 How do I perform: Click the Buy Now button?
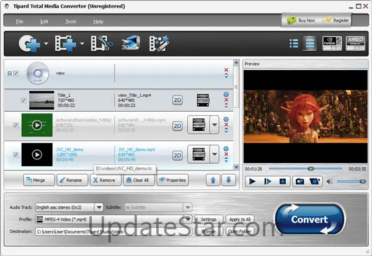[x=301, y=20]
